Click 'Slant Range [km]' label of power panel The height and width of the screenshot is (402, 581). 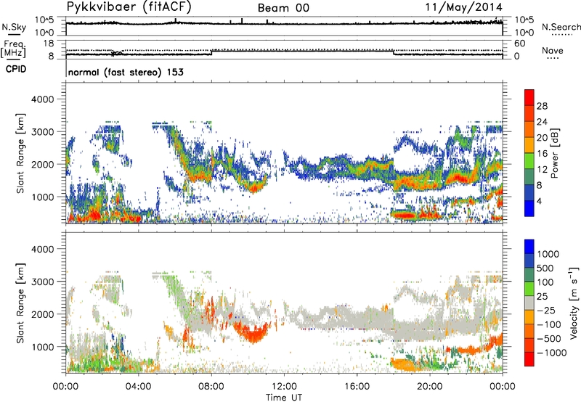pos(20,154)
